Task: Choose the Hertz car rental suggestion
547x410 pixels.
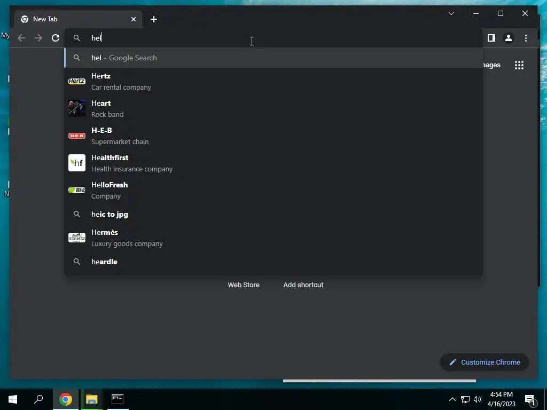Action: click(273, 82)
